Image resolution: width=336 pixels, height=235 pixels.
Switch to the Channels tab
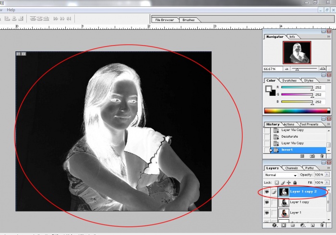(x=291, y=168)
